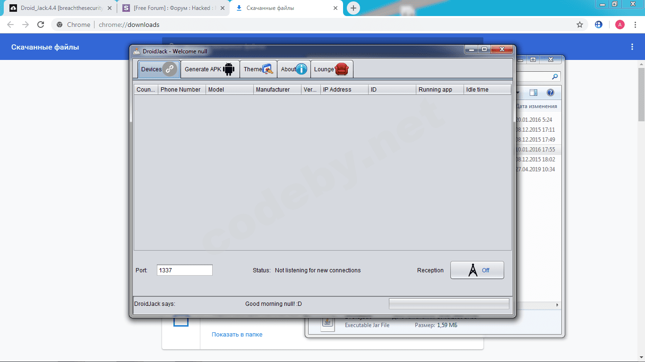Go back in Chrome
645x362 pixels.
10,25
